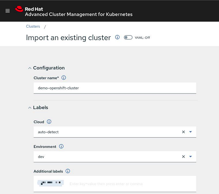Open the Clusters breadcrumb link

tap(33, 26)
